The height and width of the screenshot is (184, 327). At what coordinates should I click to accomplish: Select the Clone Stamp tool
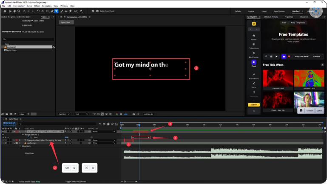point(66,11)
